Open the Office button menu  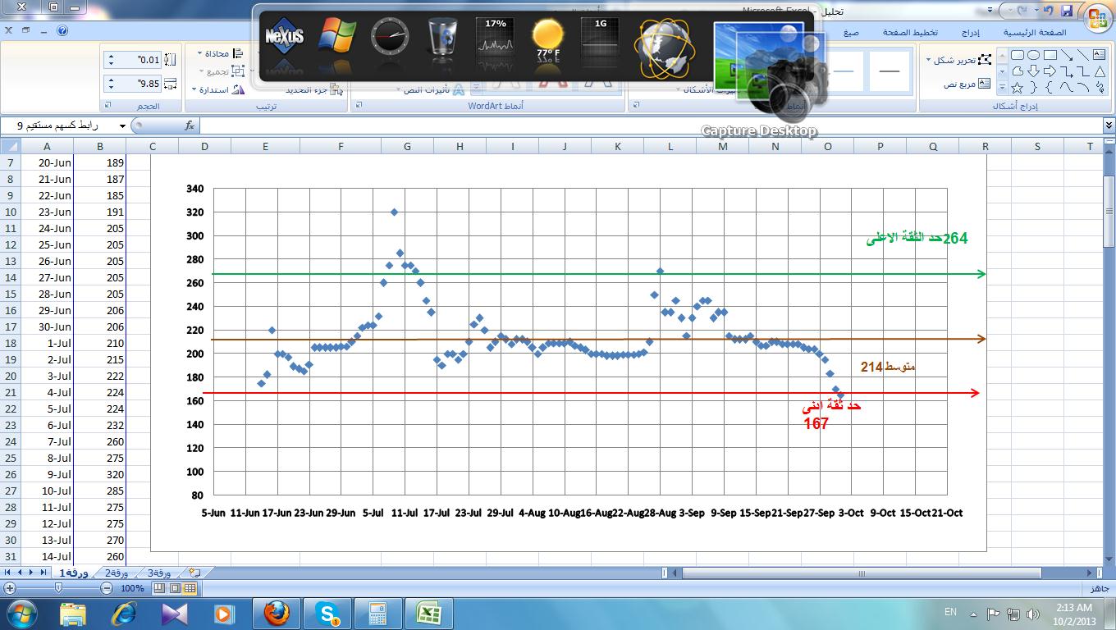[x=1098, y=18]
